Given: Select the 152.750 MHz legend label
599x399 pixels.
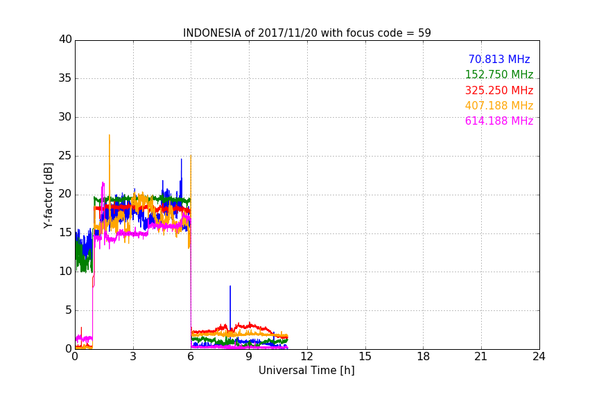Looking at the screenshot, I should tap(499, 74).
